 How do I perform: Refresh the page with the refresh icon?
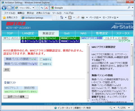pos(42,8)
